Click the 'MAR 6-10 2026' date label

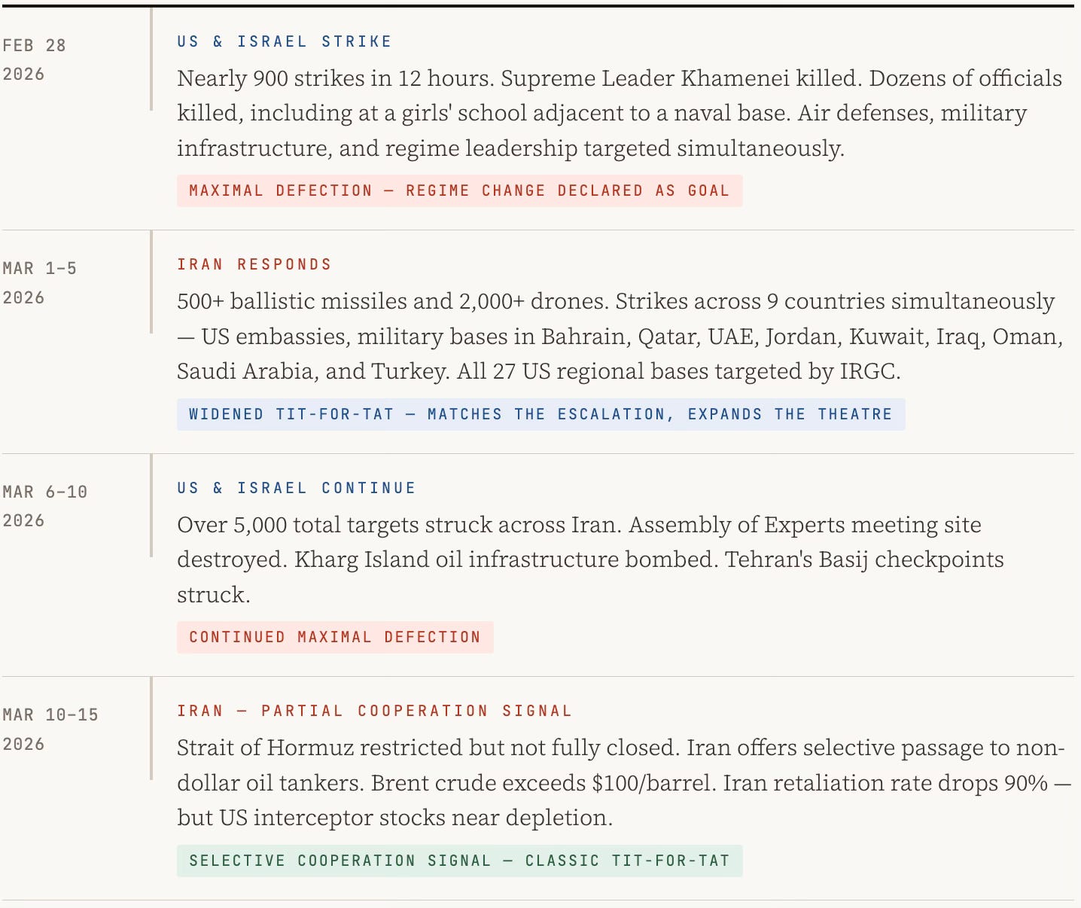[45, 506]
